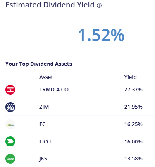Click the Asset column header
This screenshot has height=167, width=155.
(46, 77)
